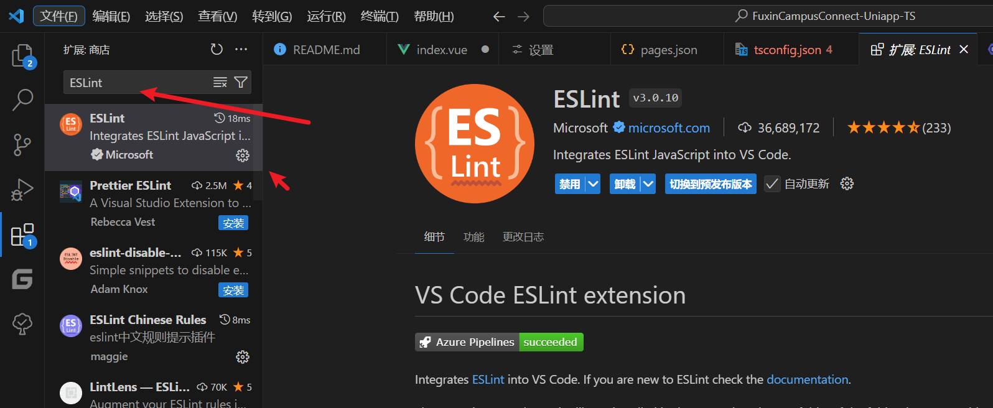Open the documentation link
Viewport: 993px width, 408px height.
click(x=807, y=379)
